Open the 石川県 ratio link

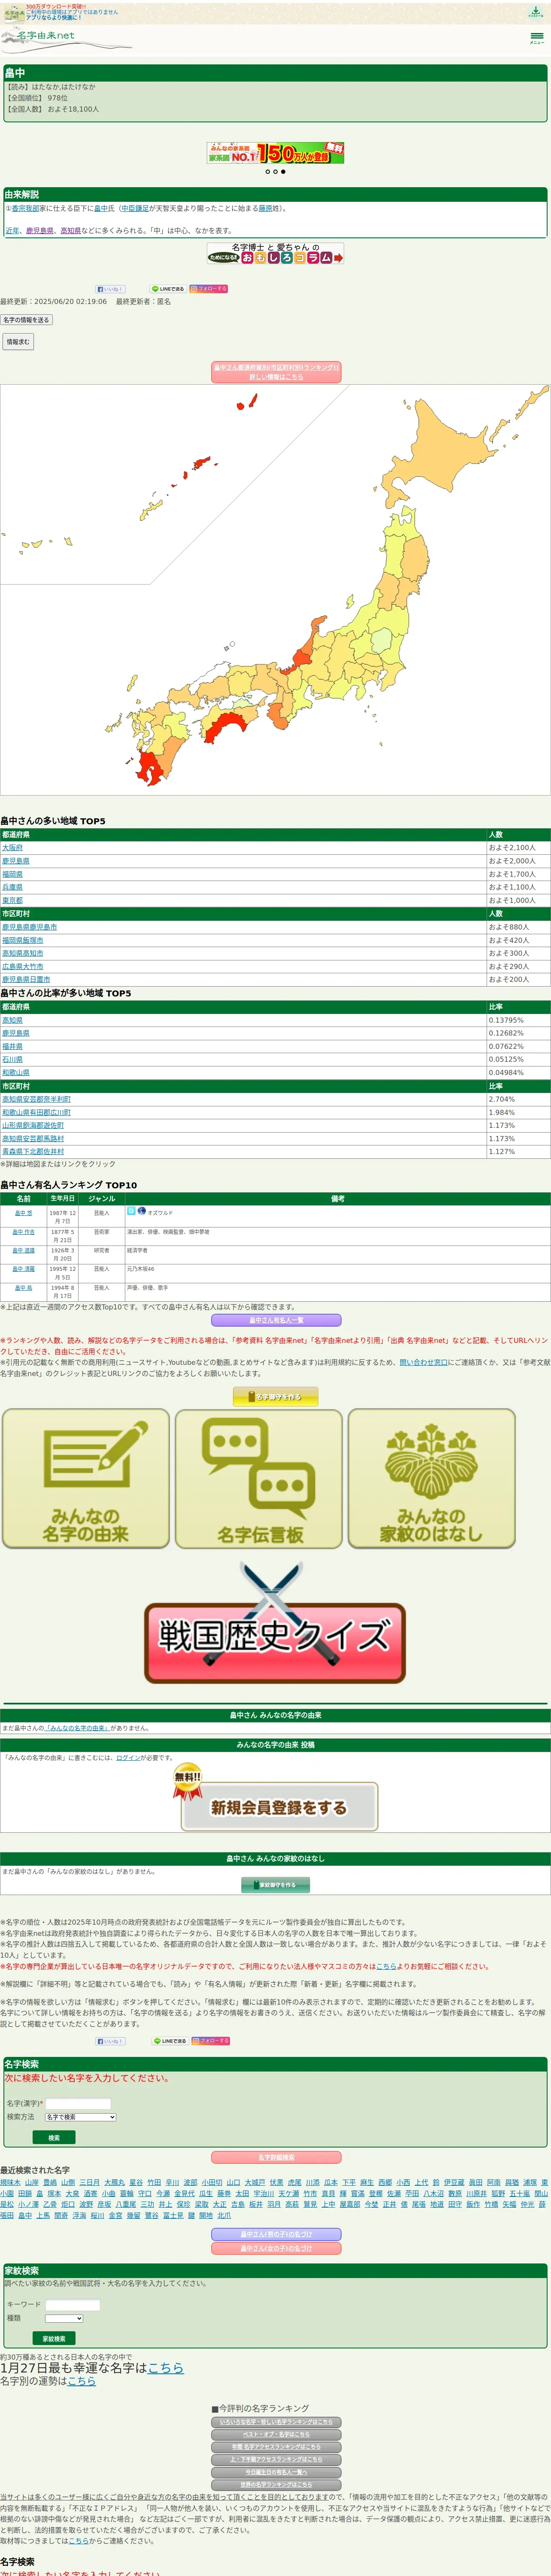[12, 1059]
